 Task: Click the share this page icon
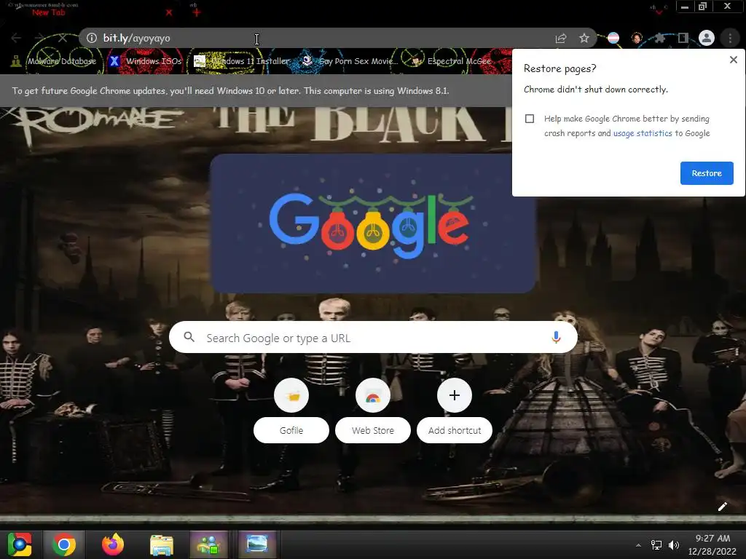point(561,38)
